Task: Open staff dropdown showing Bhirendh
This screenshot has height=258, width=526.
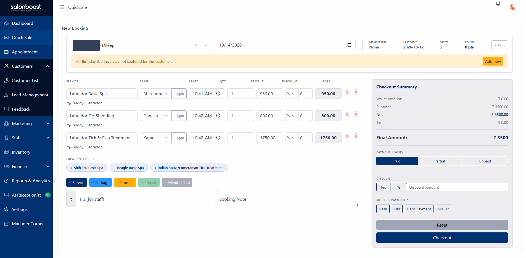Action: tap(155, 94)
